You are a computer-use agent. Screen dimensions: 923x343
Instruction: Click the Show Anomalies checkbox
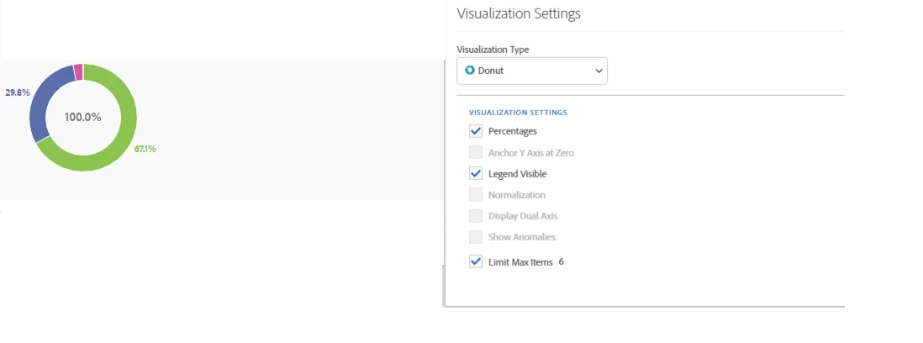pos(477,237)
